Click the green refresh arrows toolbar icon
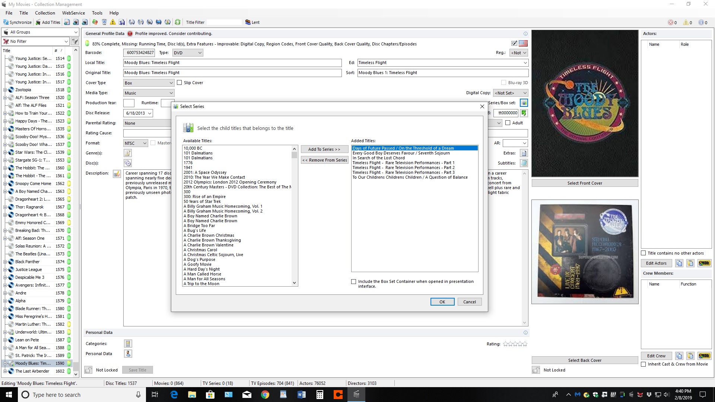 click(x=178, y=22)
